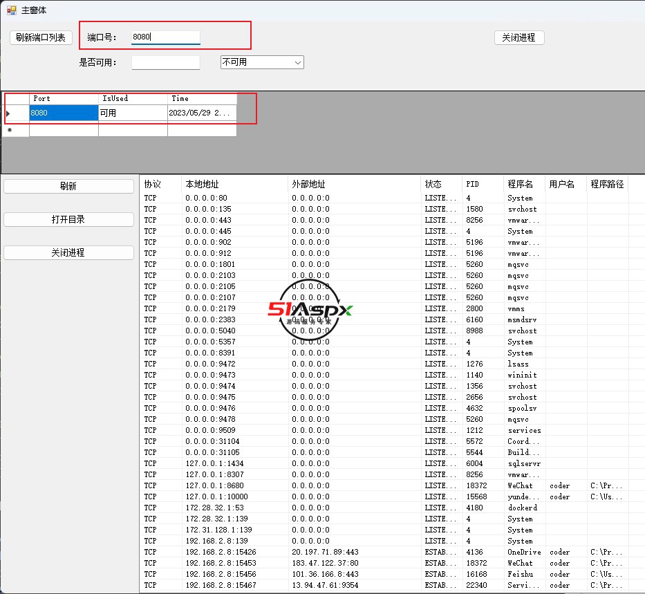Sort by 外部地址 column header
This screenshot has height=594, width=645.
(x=354, y=184)
